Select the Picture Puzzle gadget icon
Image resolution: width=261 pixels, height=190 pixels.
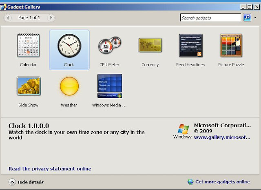[231, 45]
